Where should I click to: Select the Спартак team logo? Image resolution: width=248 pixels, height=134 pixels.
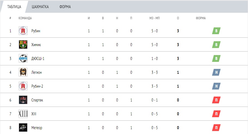click(23, 100)
